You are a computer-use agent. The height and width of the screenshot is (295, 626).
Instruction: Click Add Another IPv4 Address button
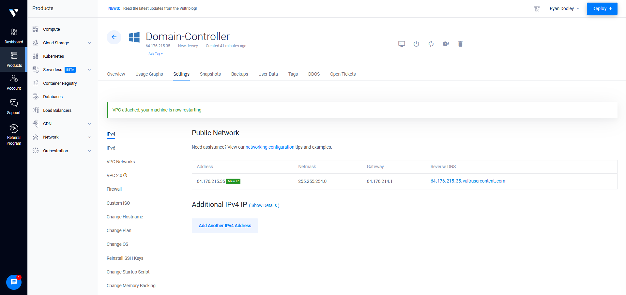225,226
